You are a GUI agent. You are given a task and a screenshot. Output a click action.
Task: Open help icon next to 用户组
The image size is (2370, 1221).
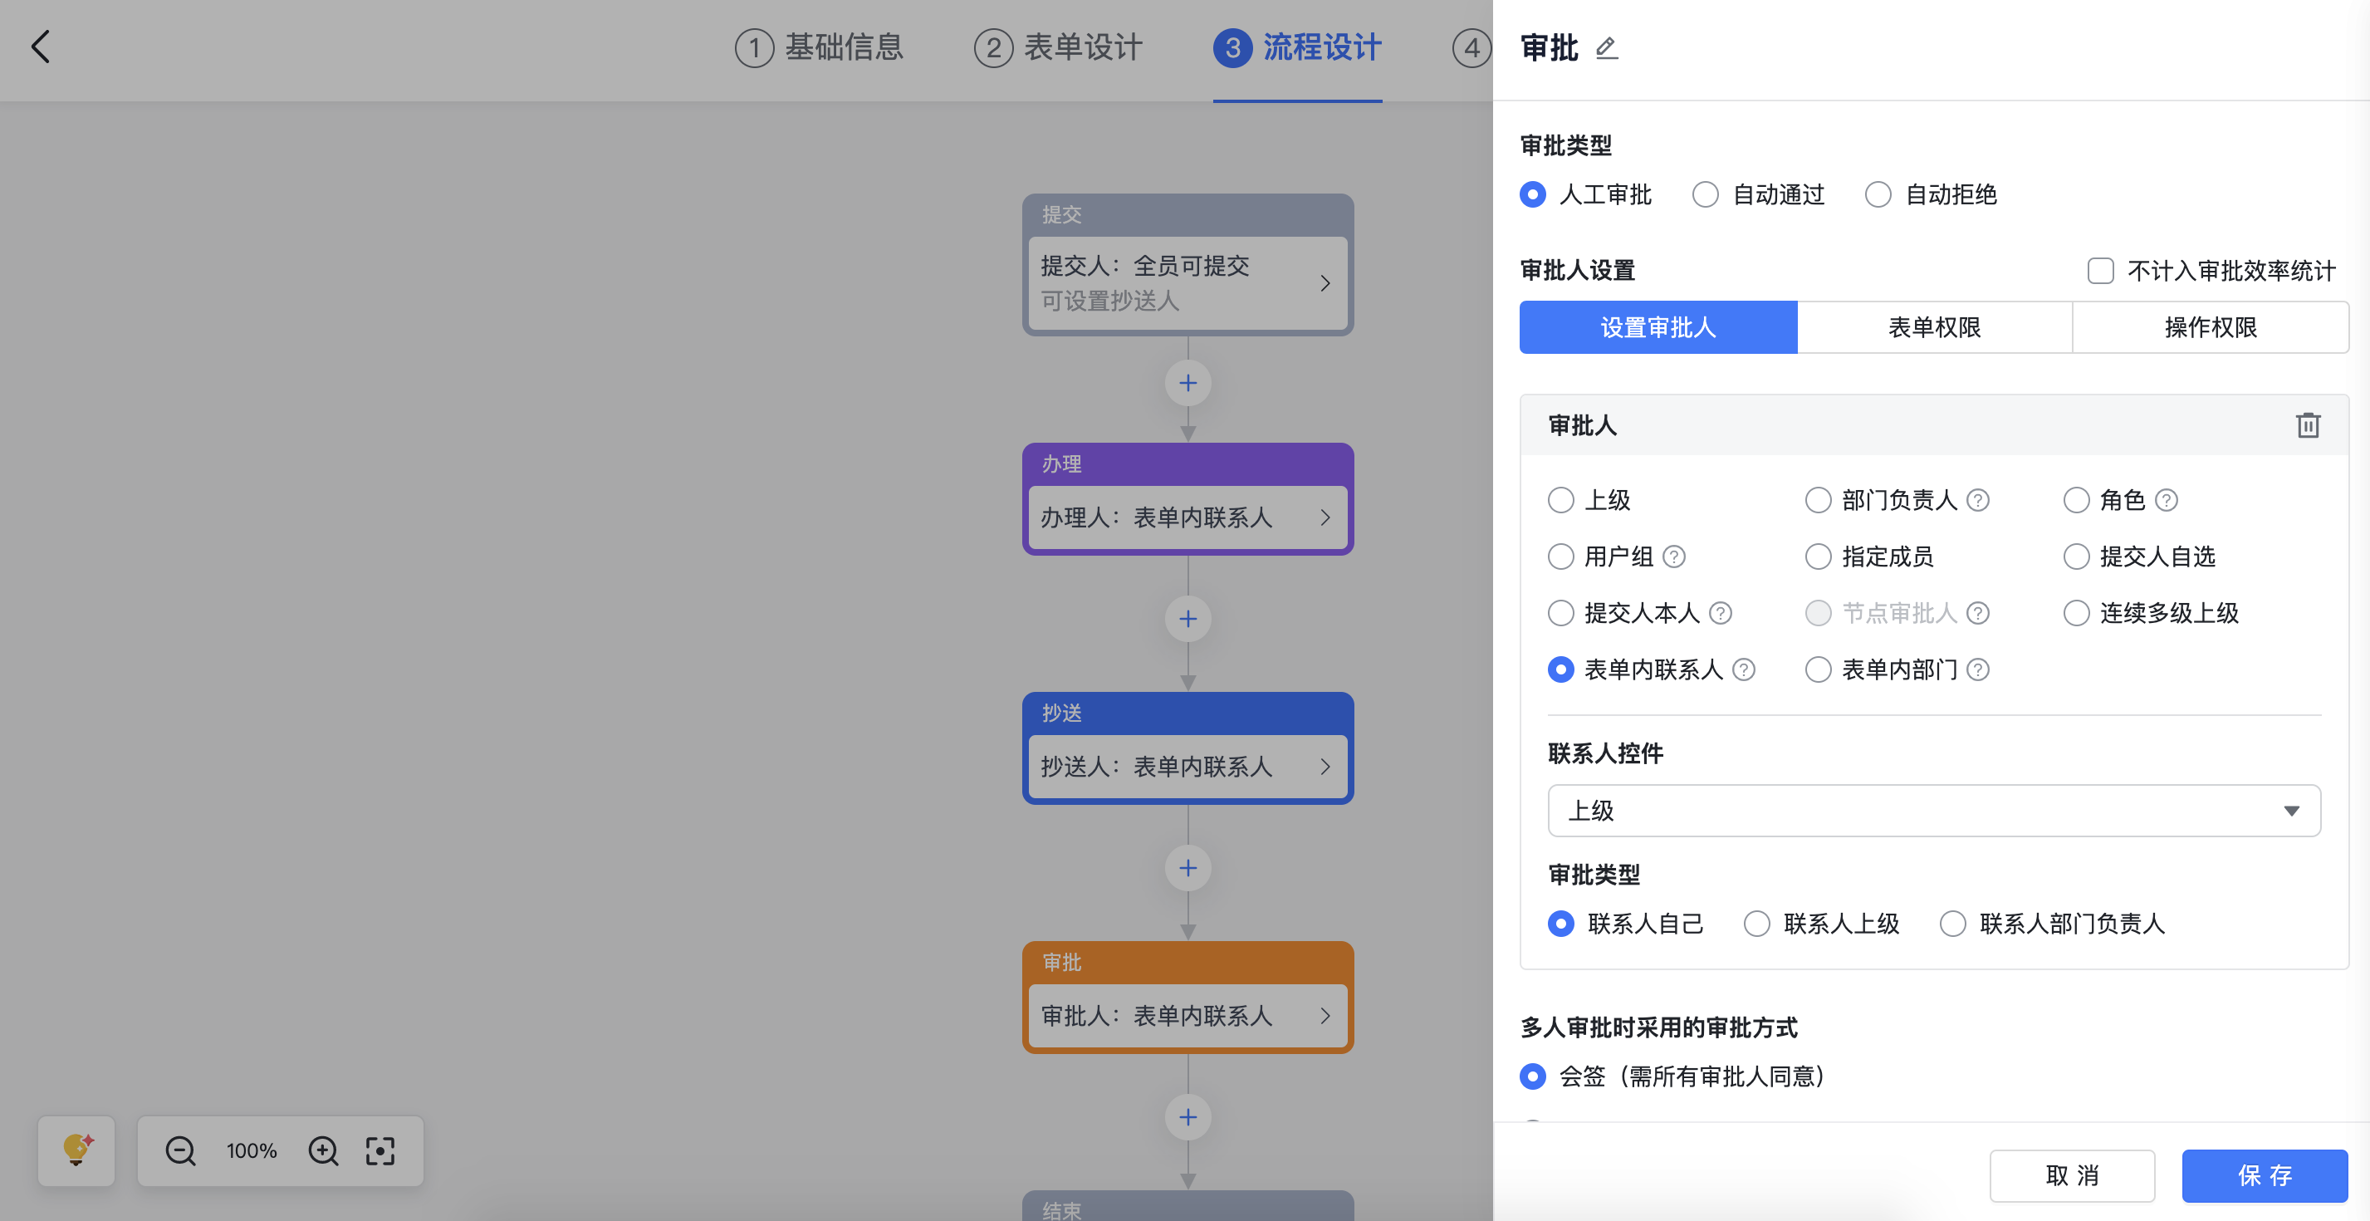[1674, 556]
